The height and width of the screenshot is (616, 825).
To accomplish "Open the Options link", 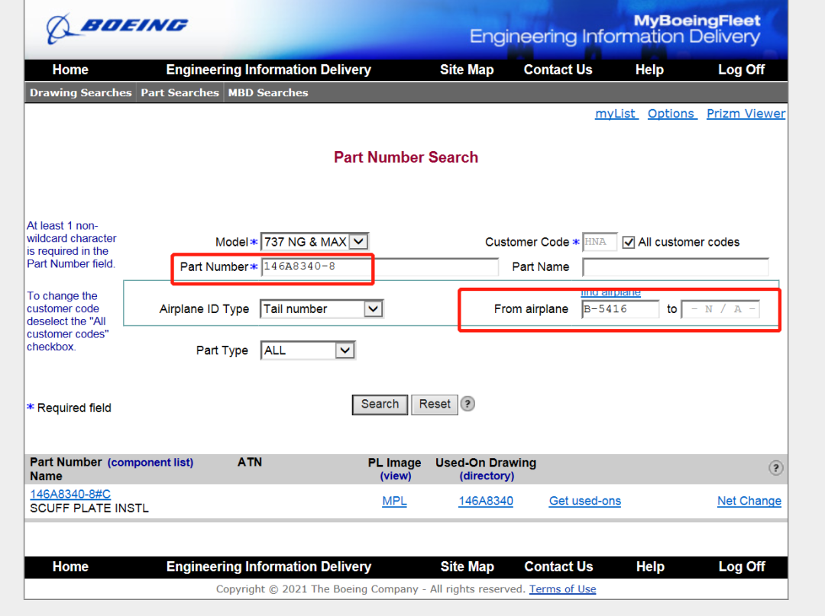I will (x=672, y=114).
